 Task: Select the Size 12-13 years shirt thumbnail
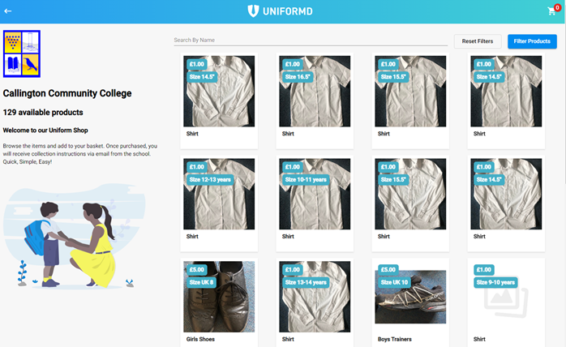(x=219, y=194)
